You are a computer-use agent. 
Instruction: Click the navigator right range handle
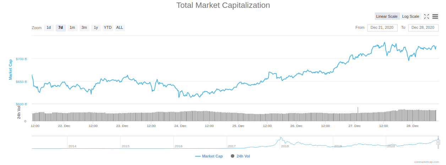click(x=438, y=142)
